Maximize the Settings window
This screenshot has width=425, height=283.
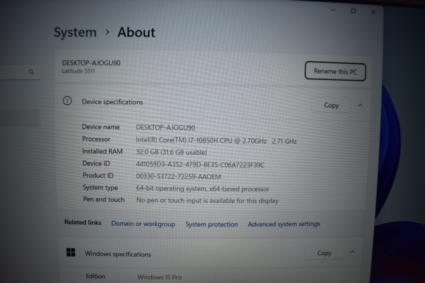tap(353, 11)
